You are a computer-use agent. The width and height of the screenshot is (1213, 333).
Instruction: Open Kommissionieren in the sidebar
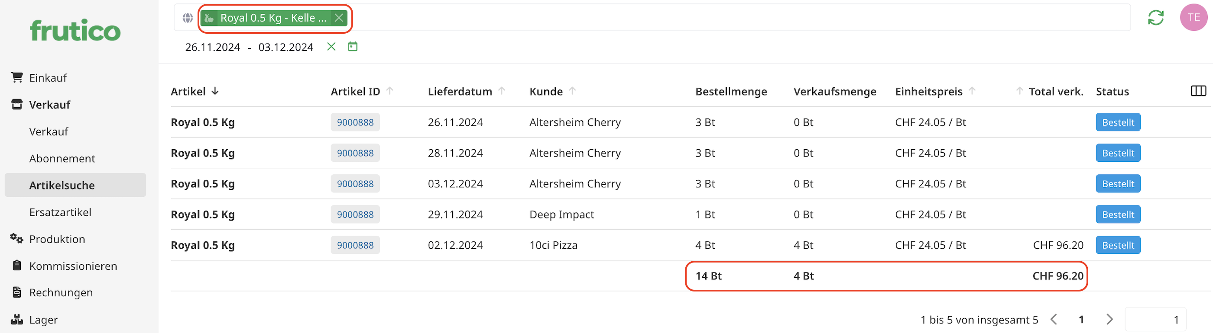tap(73, 266)
